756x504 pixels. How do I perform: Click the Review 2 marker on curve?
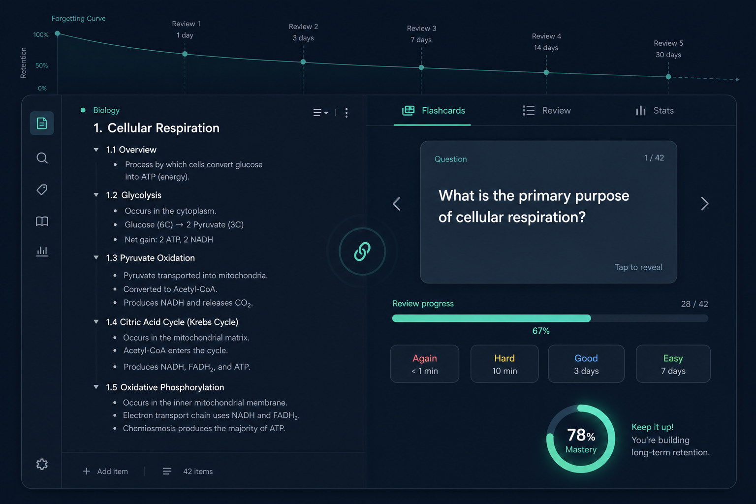303,62
